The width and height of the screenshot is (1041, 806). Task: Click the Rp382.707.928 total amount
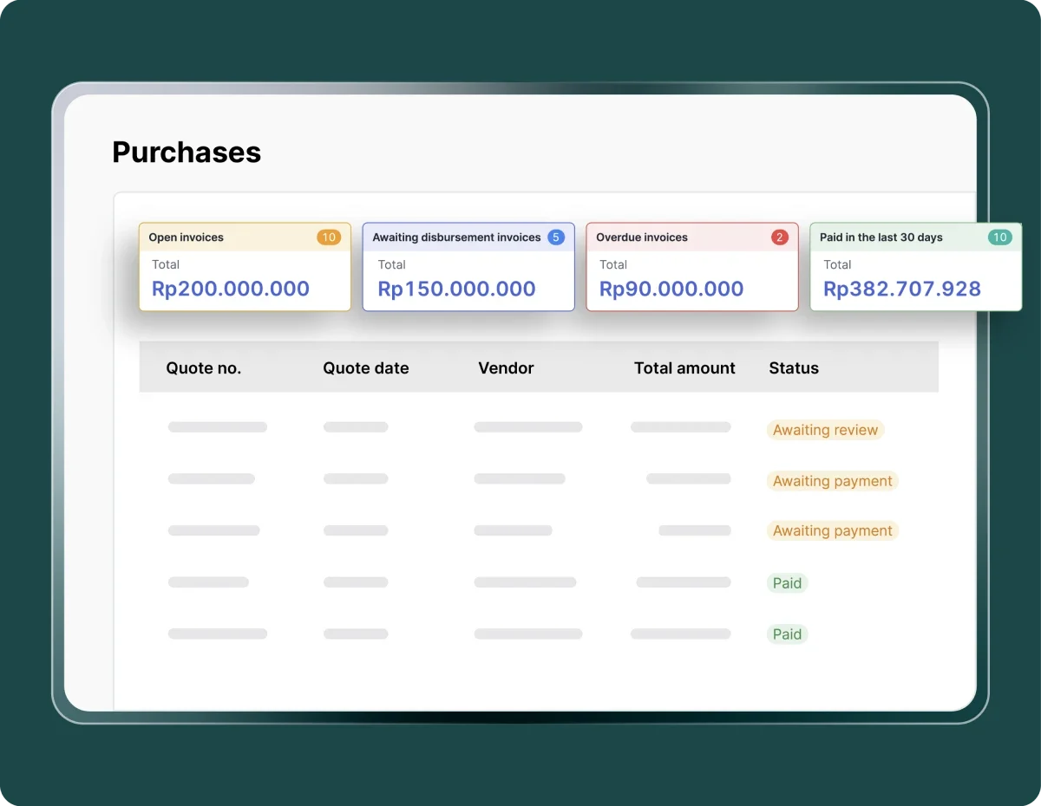pyautogui.click(x=902, y=289)
